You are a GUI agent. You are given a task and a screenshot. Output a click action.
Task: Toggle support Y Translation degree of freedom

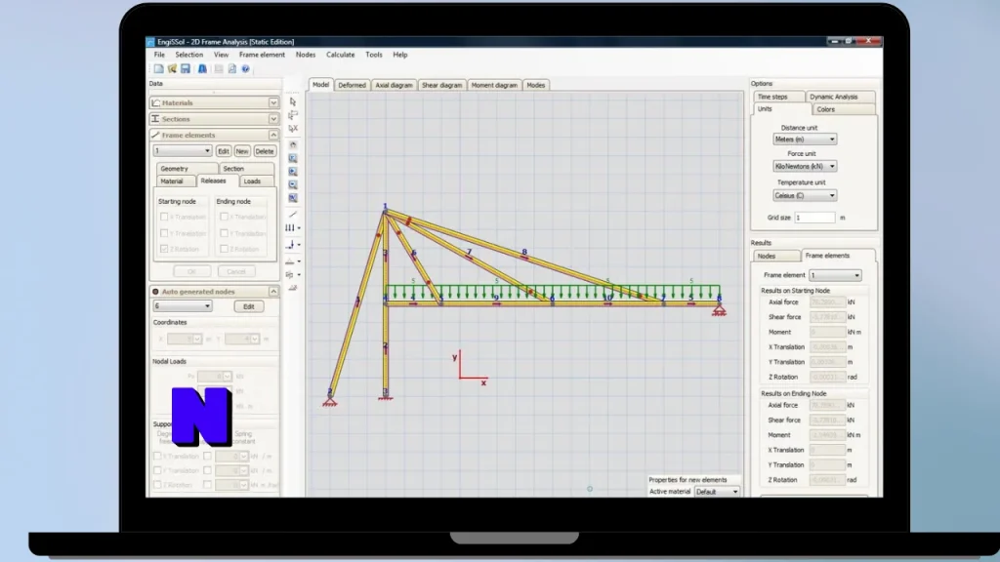(157, 470)
